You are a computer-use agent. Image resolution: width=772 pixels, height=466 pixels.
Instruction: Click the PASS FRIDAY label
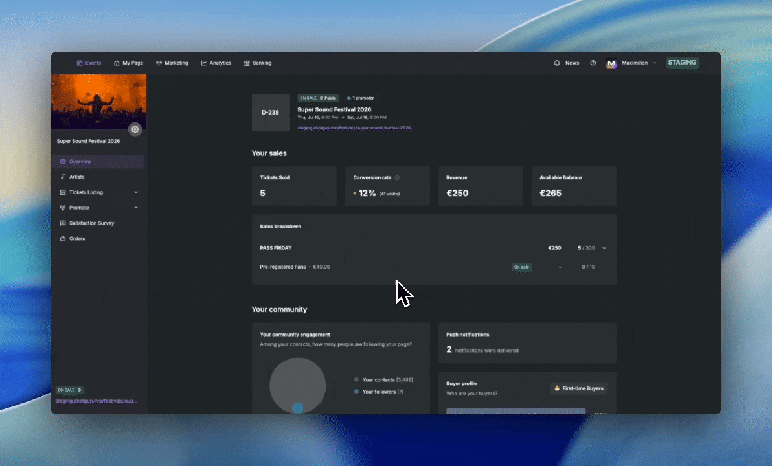(x=276, y=248)
